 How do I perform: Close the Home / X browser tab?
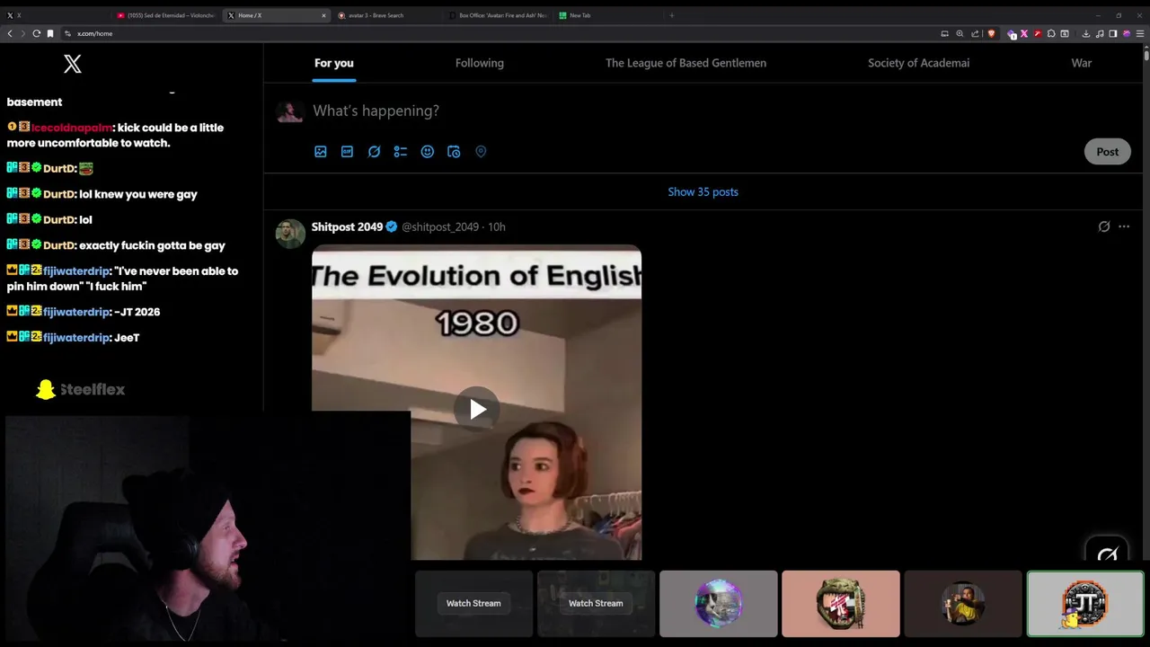click(x=323, y=15)
